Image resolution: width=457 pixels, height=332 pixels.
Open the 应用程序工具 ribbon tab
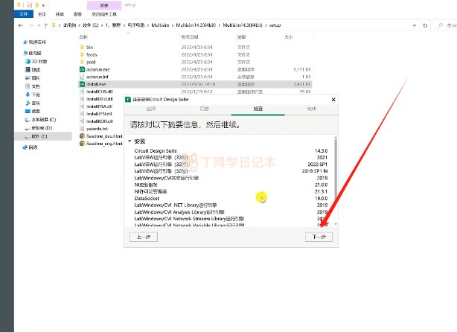point(104,14)
